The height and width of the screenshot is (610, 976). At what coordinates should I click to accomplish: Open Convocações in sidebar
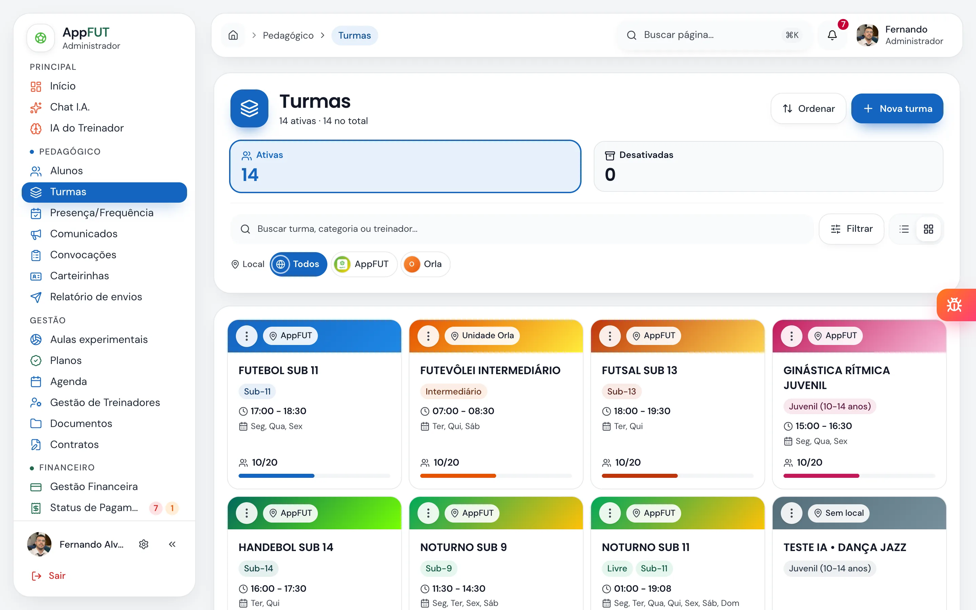pyautogui.click(x=104, y=255)
